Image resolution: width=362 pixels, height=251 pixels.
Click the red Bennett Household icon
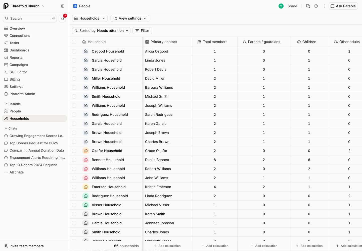click(86, 160)
